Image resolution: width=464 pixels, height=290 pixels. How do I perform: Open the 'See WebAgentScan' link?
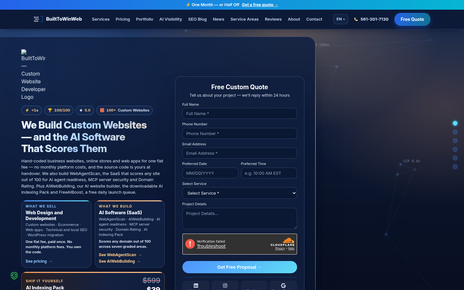(120, 255)
